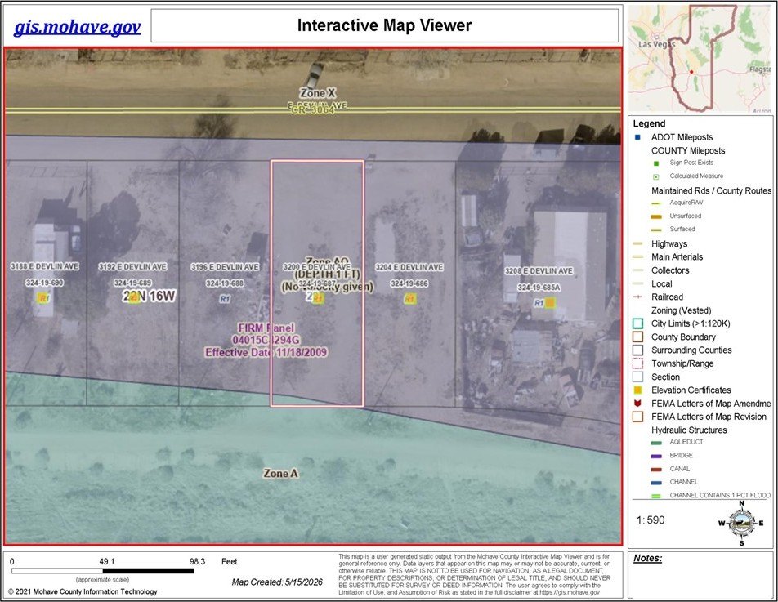This screenshot has width=778, height=602.
Task: Select the 3196 E DEVLIN AVE address label
Action: pos(225,267)
